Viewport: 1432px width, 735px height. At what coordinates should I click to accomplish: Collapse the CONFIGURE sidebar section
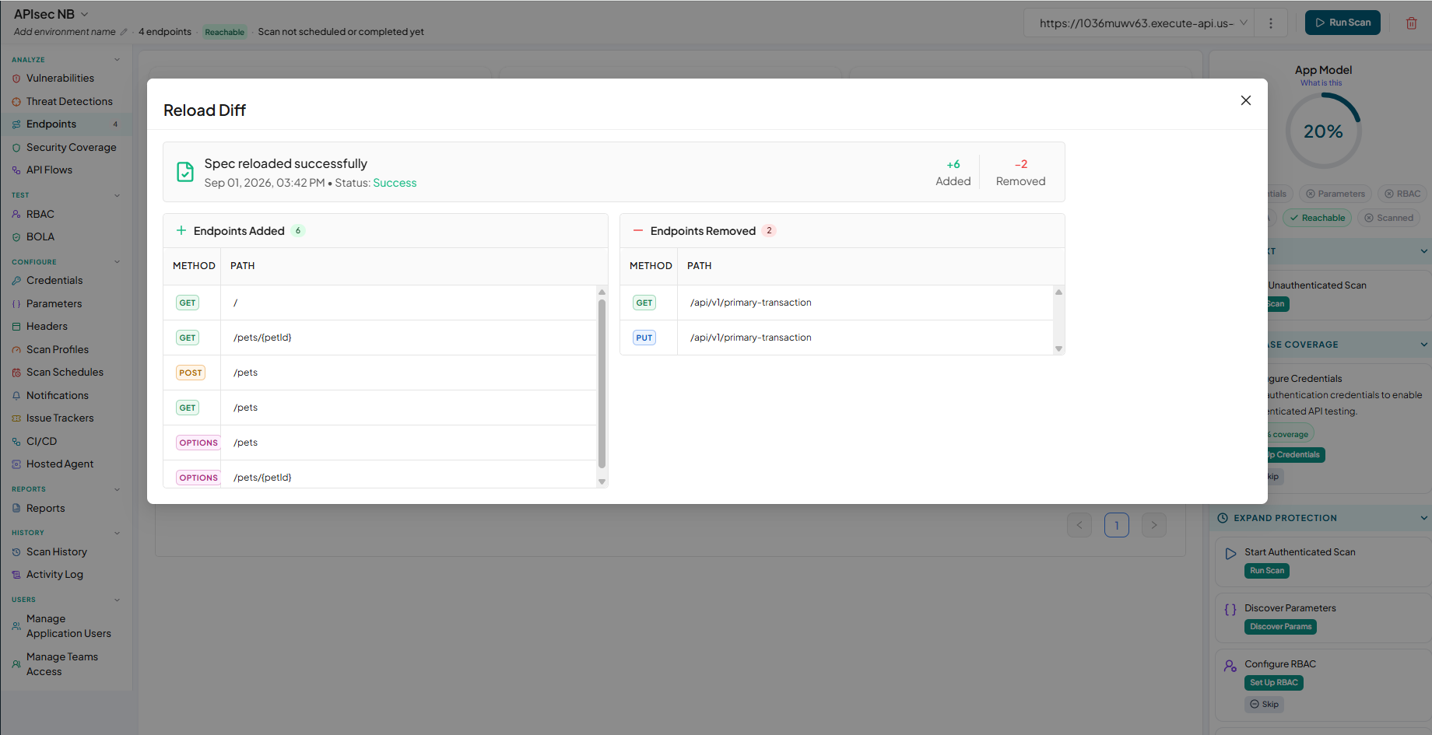(x=118, y=262)
